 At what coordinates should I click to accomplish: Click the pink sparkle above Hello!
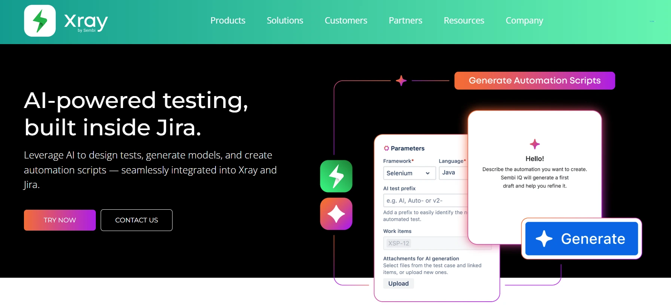click(535, 144)
